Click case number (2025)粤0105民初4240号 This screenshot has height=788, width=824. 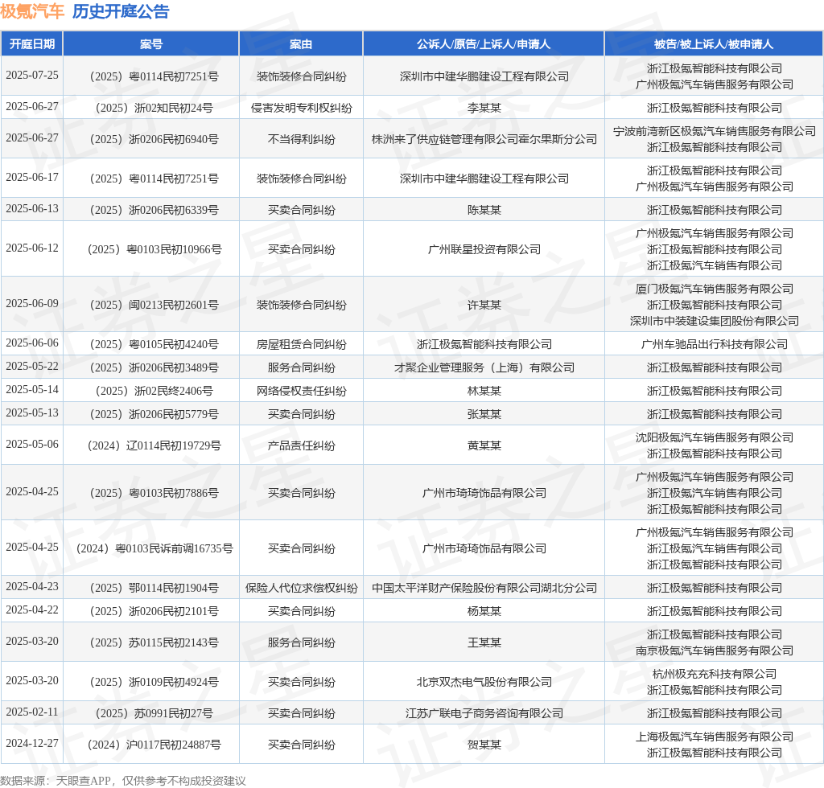[x=154, y=344]
